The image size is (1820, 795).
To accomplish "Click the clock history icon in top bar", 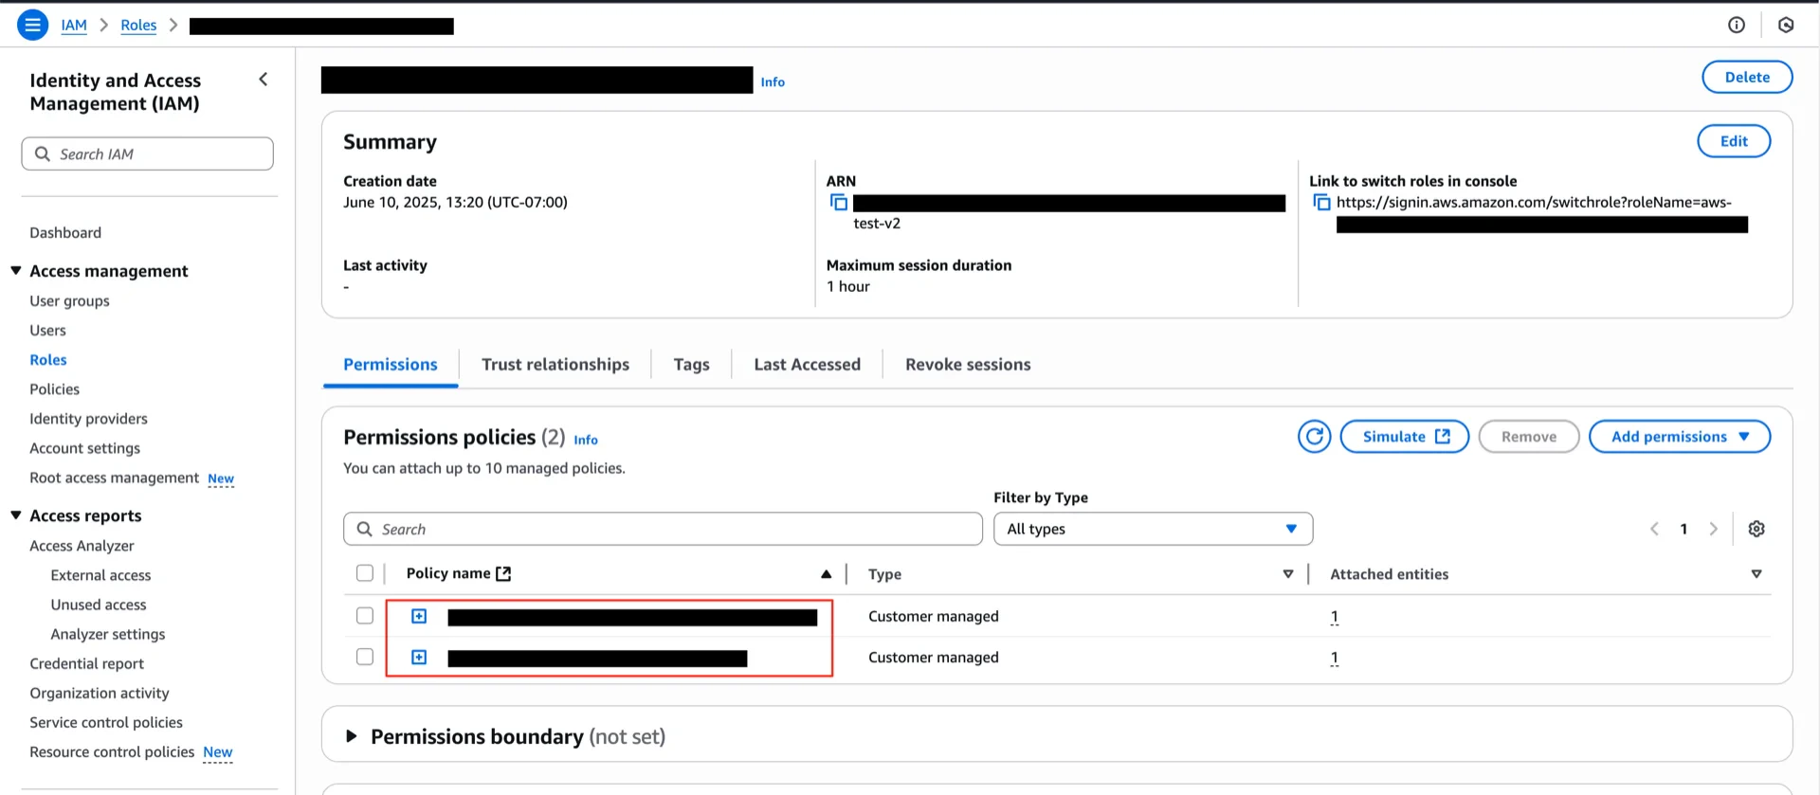I will pos(1786,25).
